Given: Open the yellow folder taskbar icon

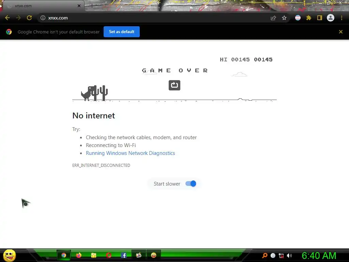Looking at the screenshot, I should (94, 255).
